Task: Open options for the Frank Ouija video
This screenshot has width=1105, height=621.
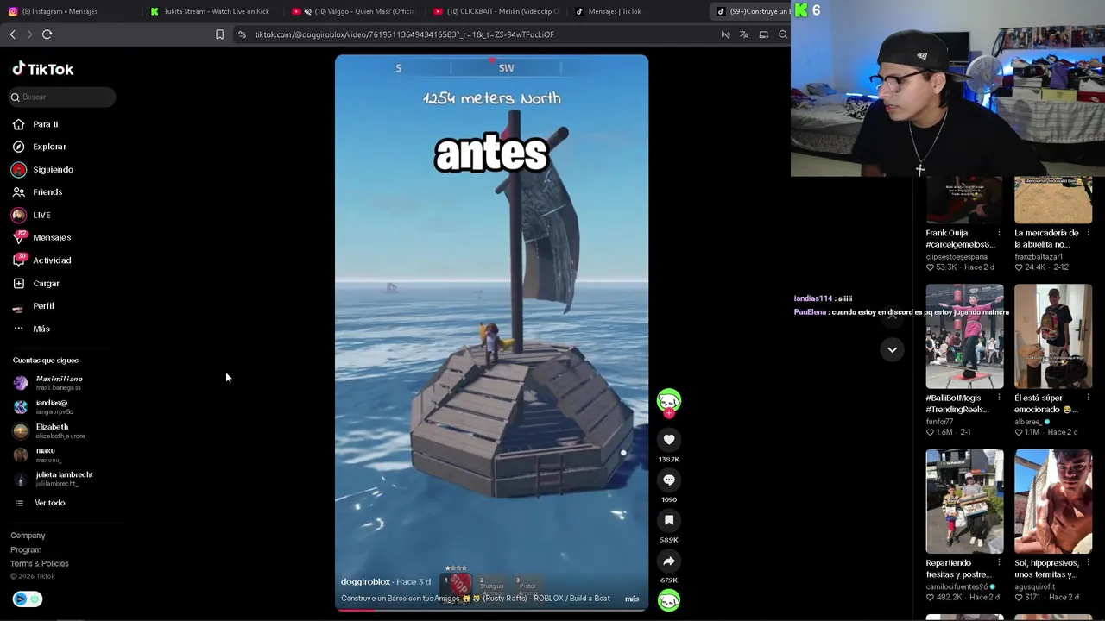Action: pyautogui.click(x=999, y=233)
